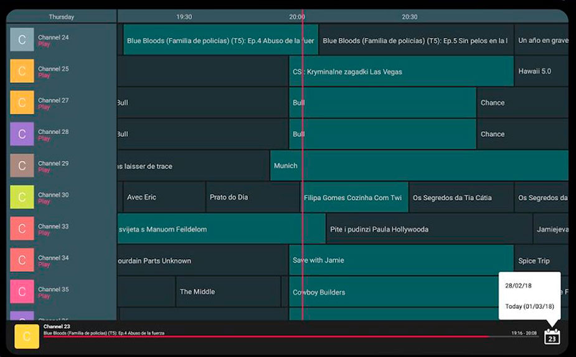Open Hawaii 5.0 program
Viewport: 576px width, 357px height.
tap(542, 71)
